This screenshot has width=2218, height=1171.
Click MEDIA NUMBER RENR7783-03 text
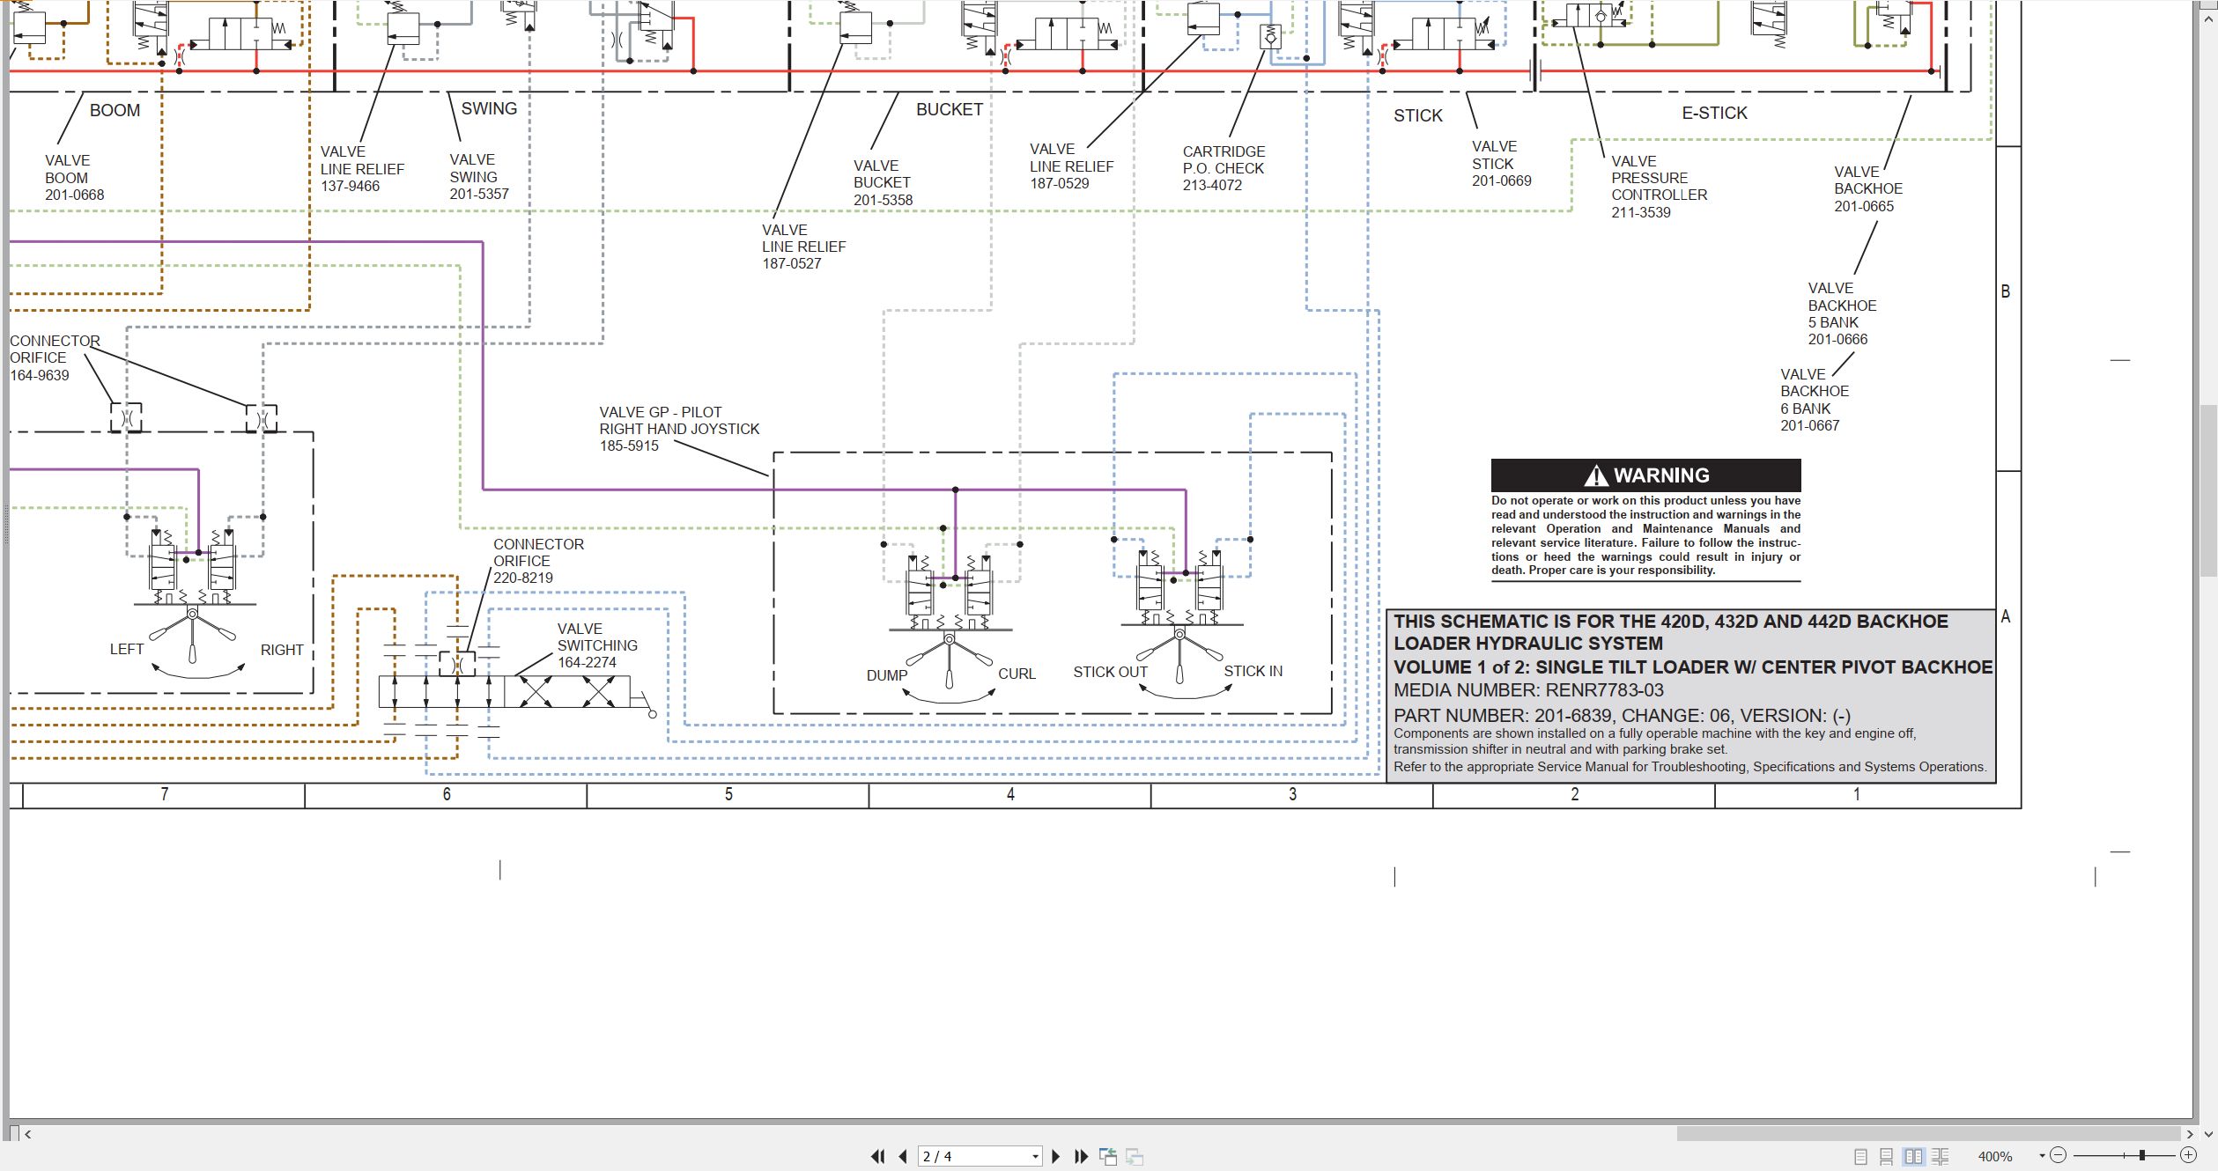pos(1528,690)
